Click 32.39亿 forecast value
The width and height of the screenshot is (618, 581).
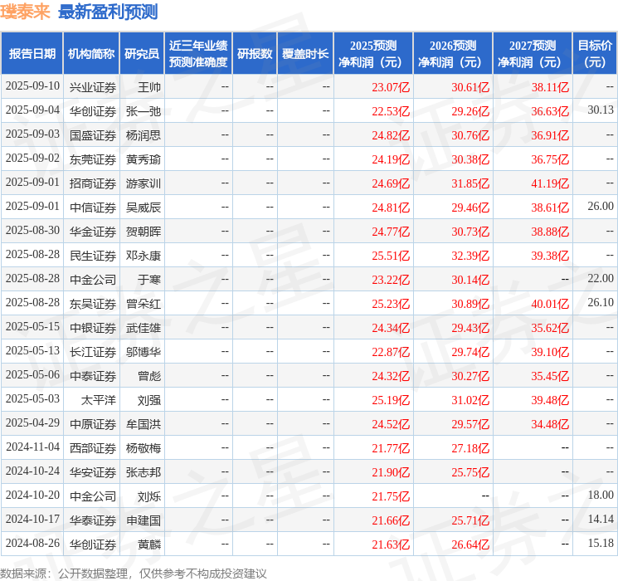pos(470,256)
